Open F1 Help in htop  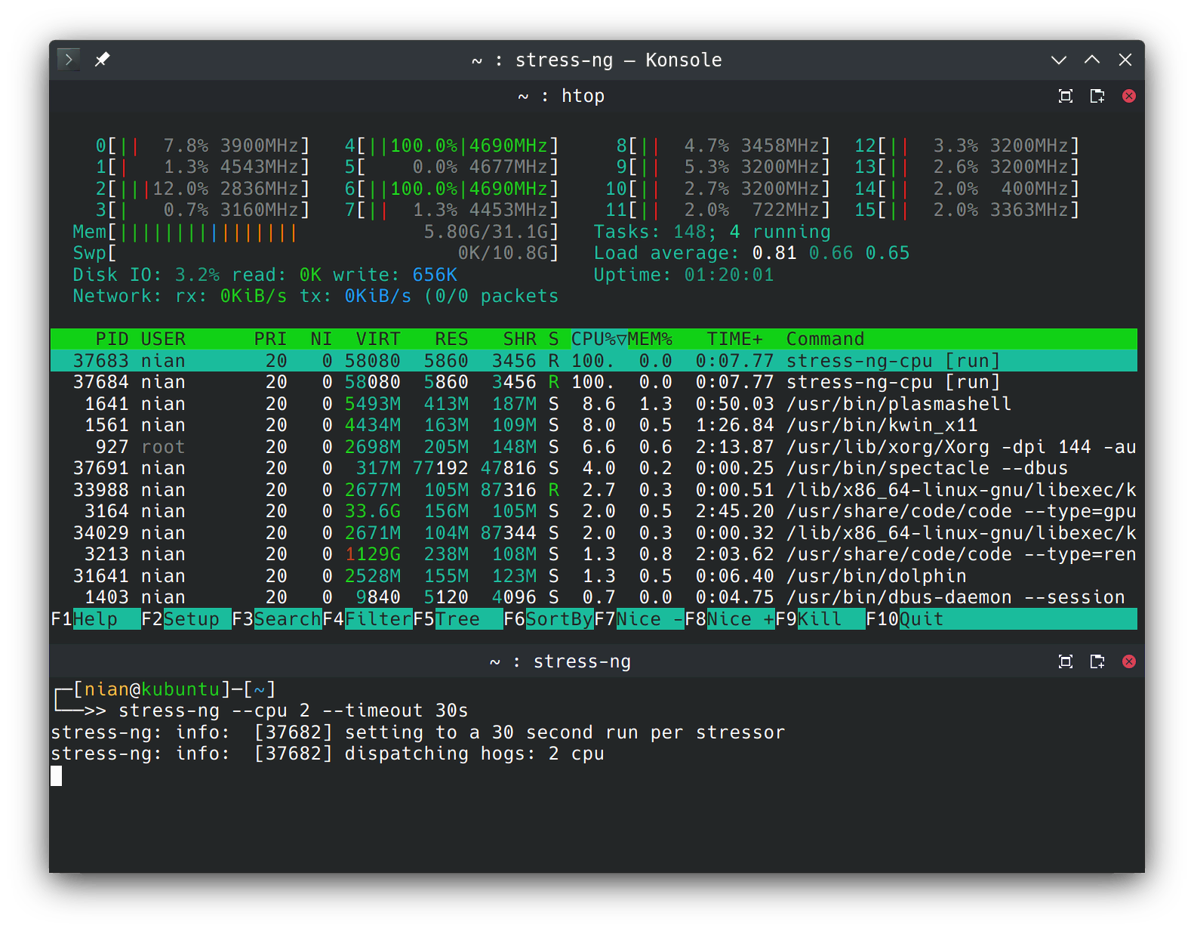(95, 619)
